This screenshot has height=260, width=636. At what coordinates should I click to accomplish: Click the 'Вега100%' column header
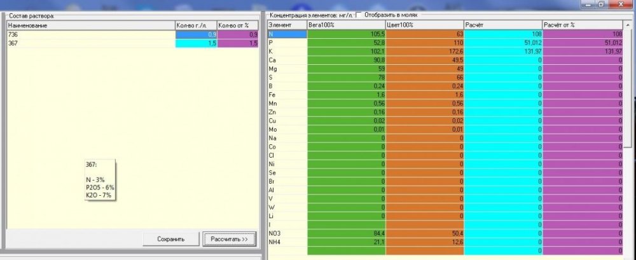pyautogui.click(x=346, y=25)
